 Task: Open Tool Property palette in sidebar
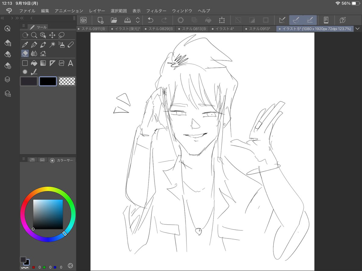[8, 54]
